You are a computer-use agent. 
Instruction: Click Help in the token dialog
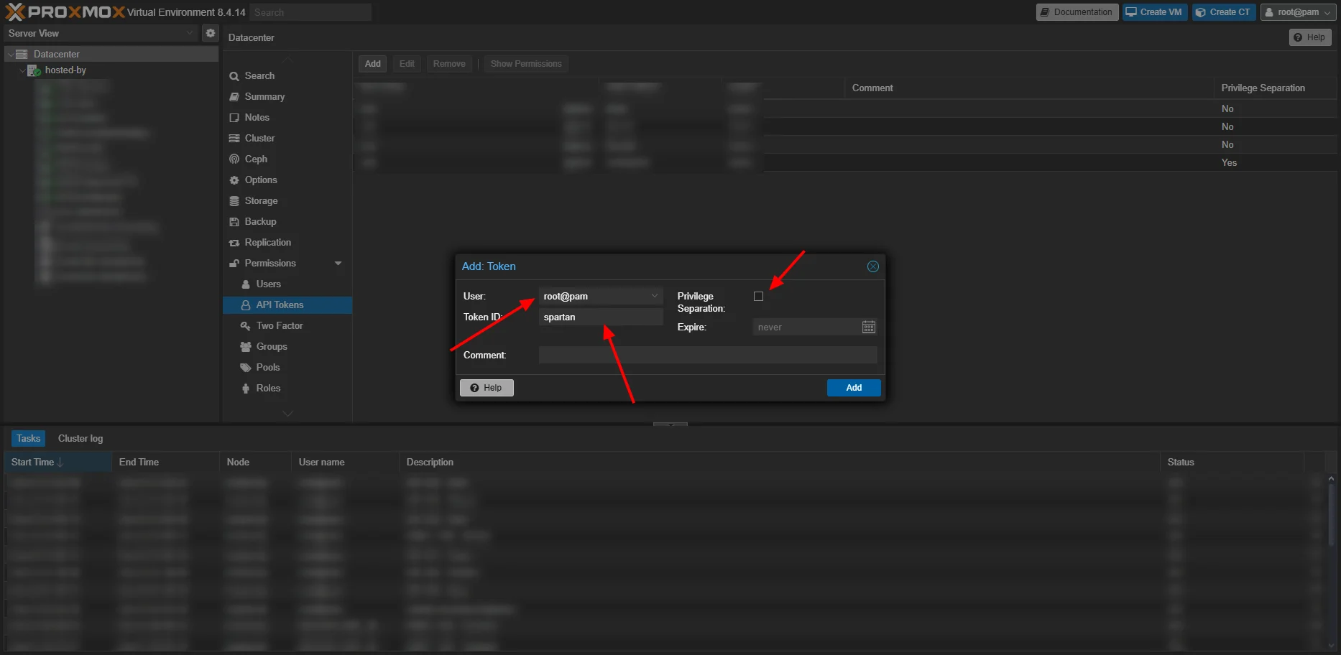(x=487, y=388)
